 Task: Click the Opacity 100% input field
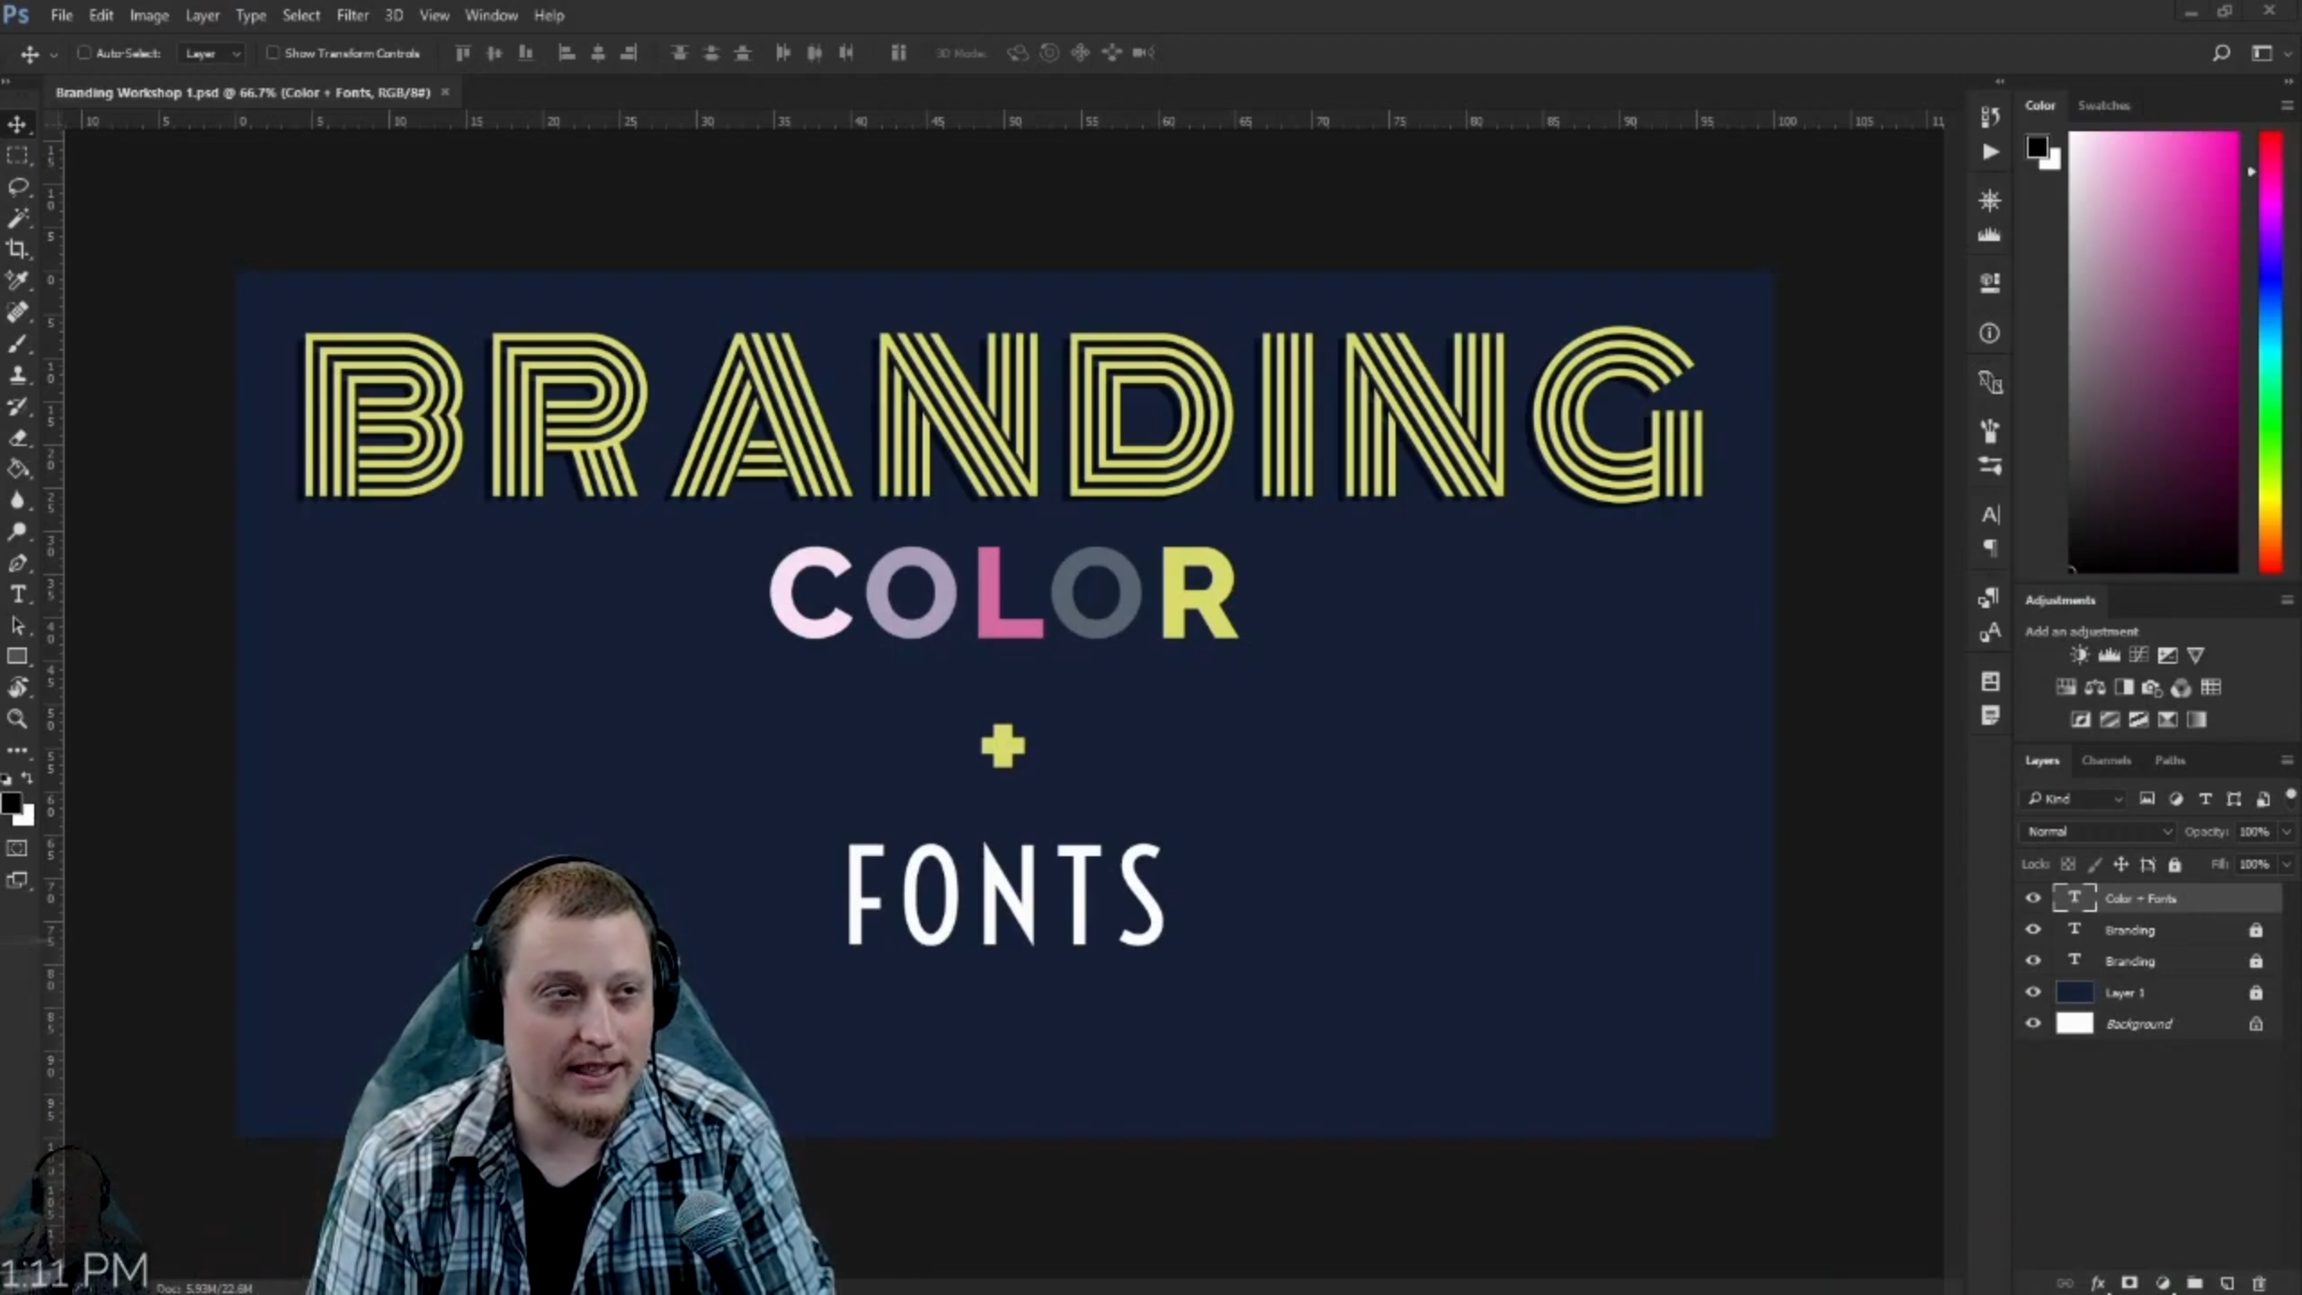[x=2255, y=832]
